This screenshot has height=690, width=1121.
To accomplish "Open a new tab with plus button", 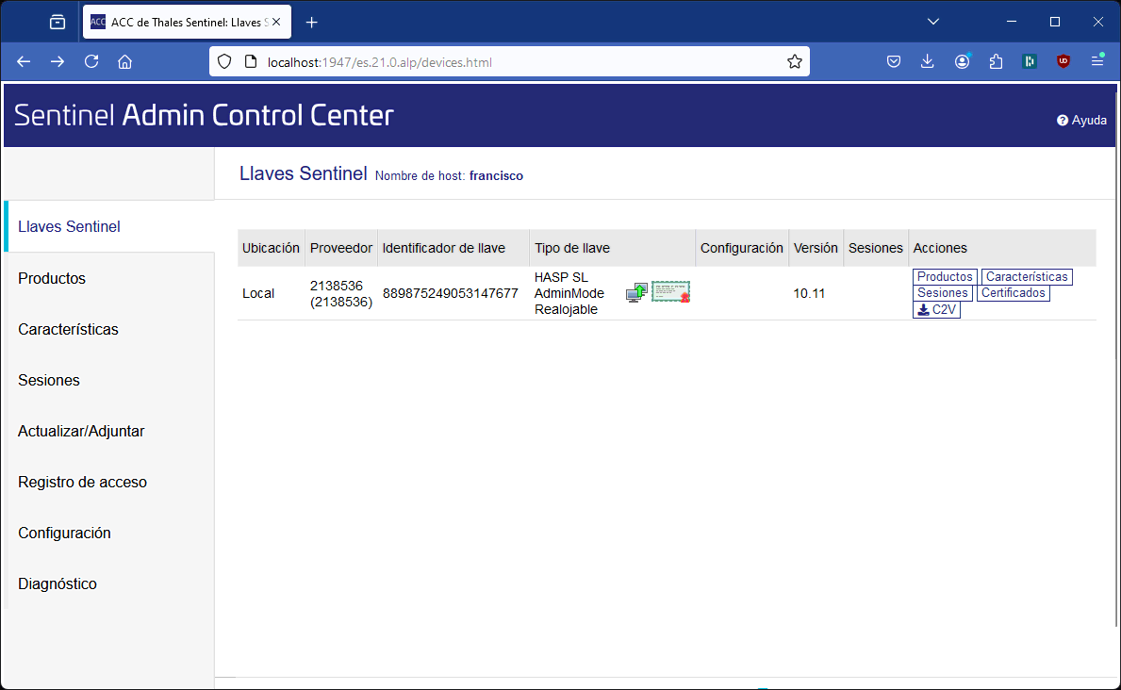I will point(312,23).
